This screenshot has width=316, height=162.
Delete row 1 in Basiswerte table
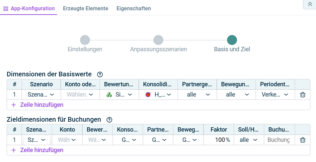[x=303, y=95]
